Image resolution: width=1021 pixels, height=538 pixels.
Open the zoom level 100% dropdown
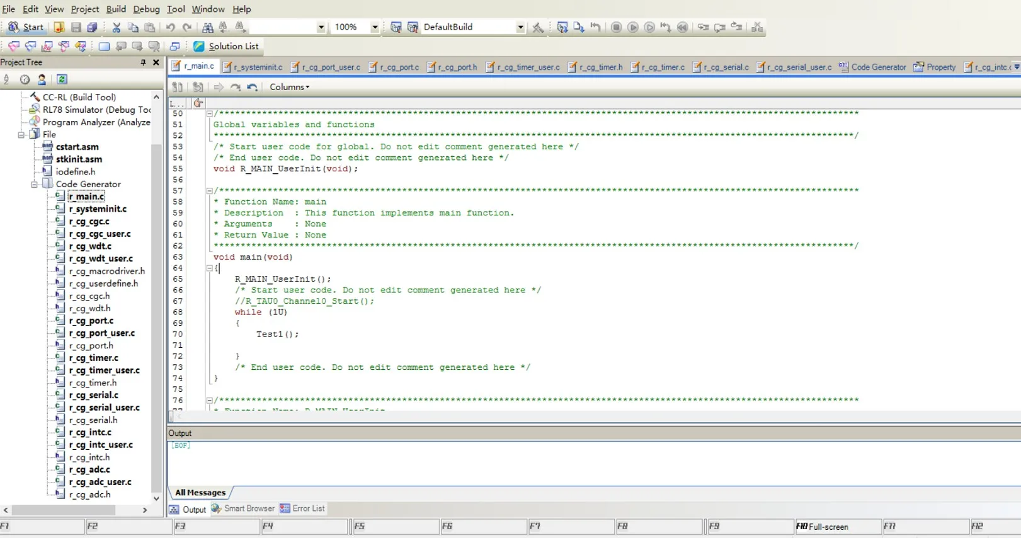pos(375,27)
